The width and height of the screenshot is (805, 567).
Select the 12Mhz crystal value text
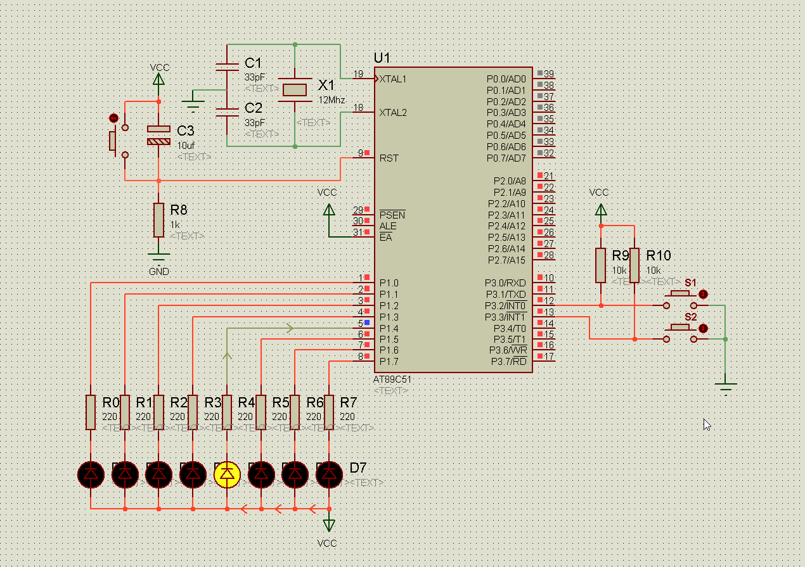332,100
